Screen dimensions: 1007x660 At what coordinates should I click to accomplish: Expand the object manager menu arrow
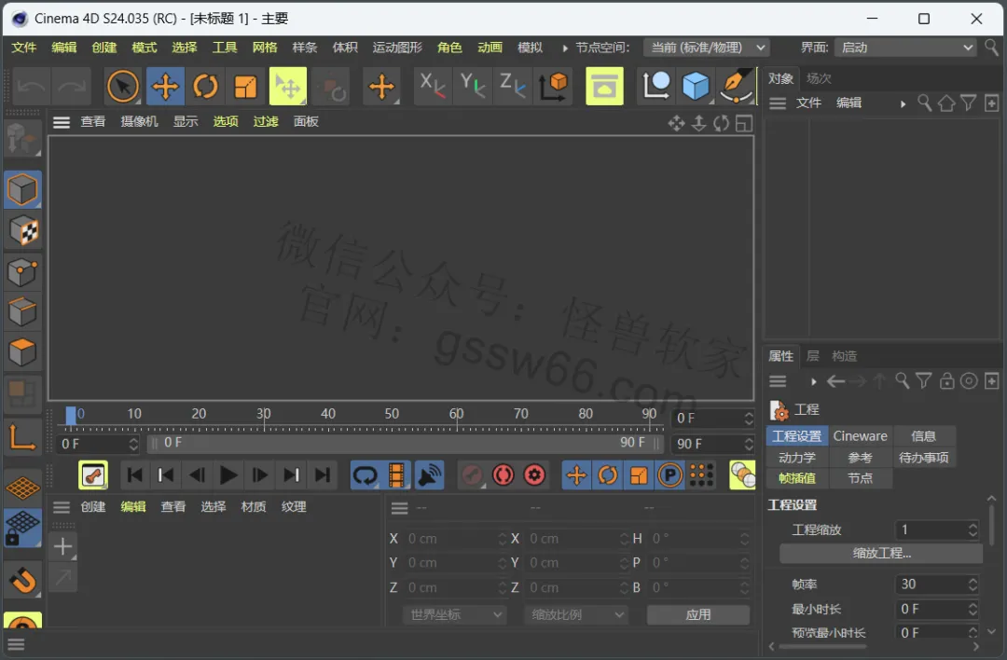click(x=903, y=103)
